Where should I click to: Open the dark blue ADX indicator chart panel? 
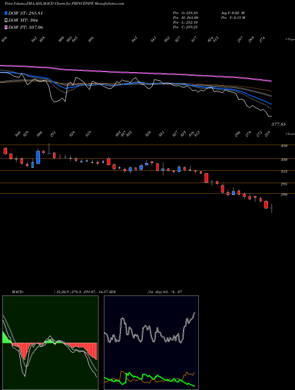[x=151, y=343]
